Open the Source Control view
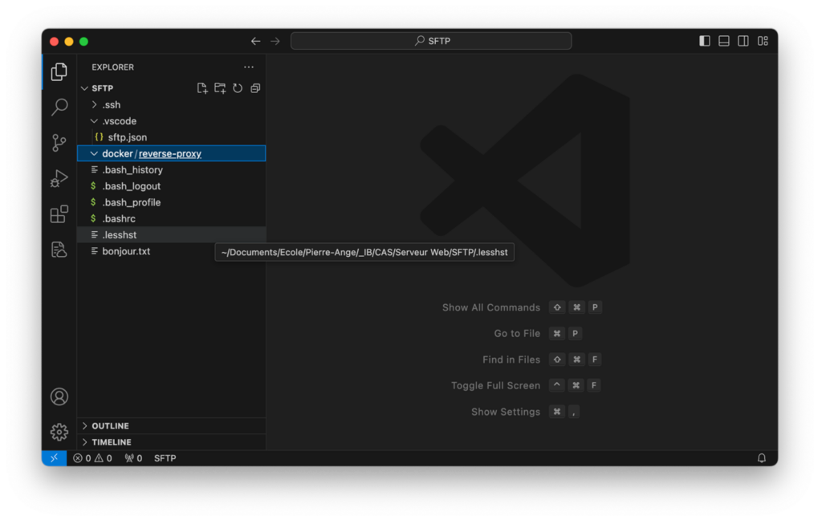 [x=59, y=143]
